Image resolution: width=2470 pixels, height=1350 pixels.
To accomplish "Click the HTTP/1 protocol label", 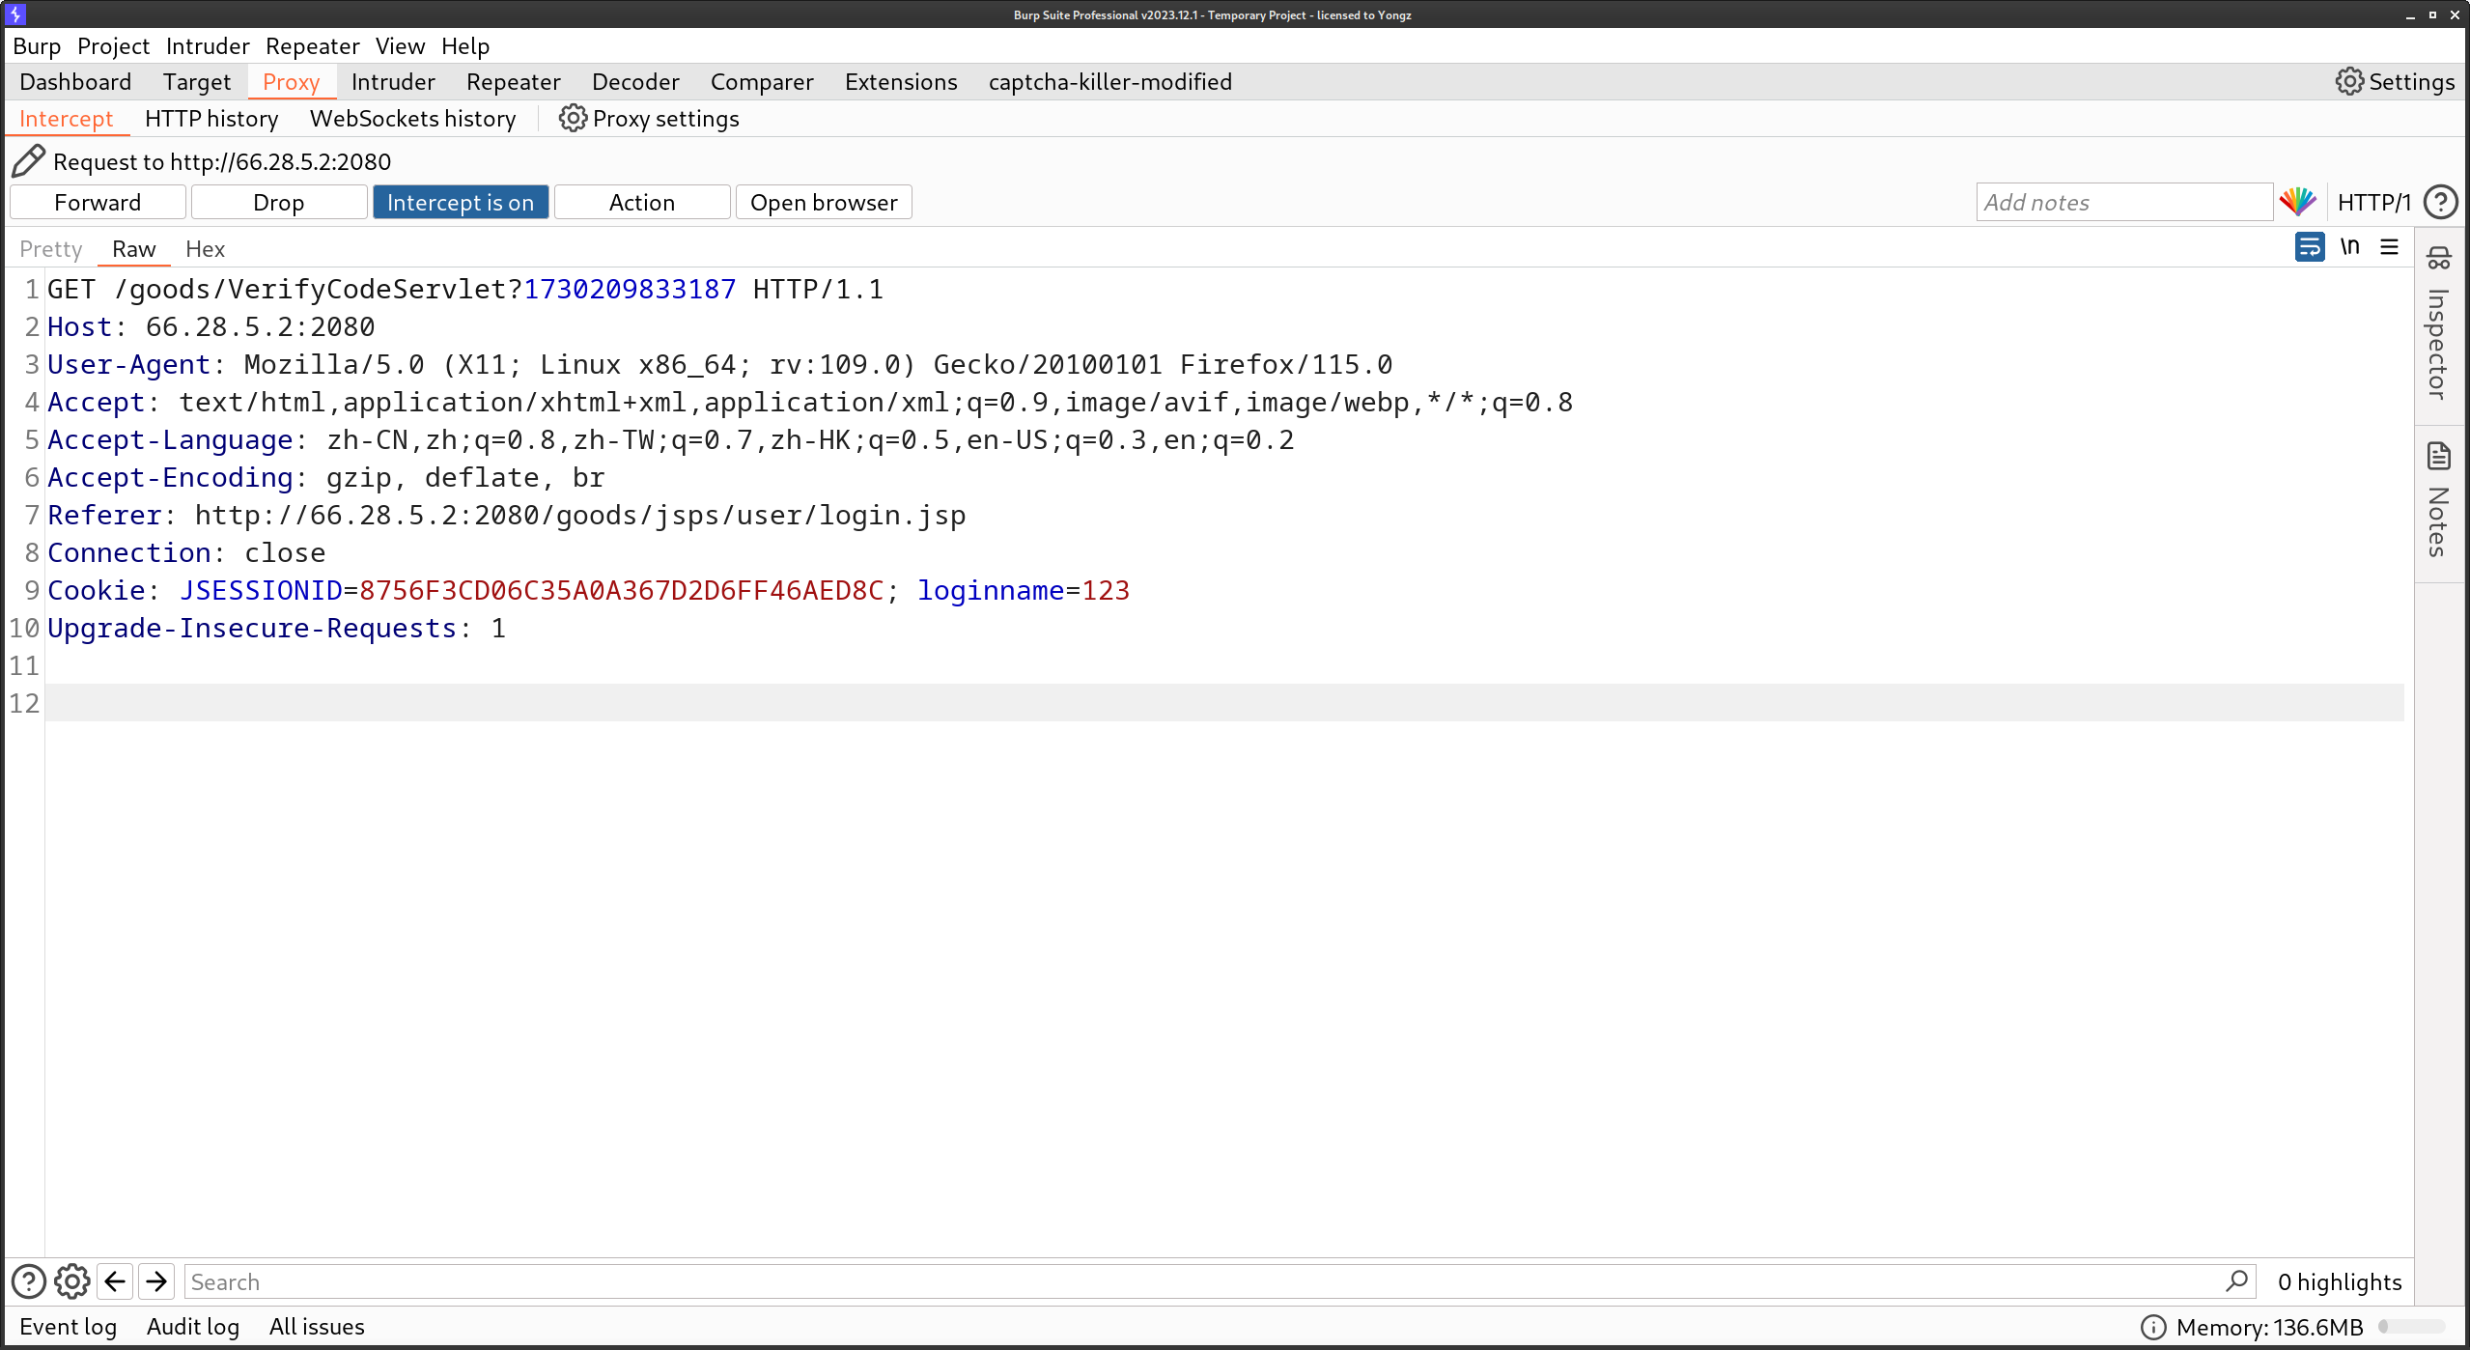I will tap(2374, 202).
